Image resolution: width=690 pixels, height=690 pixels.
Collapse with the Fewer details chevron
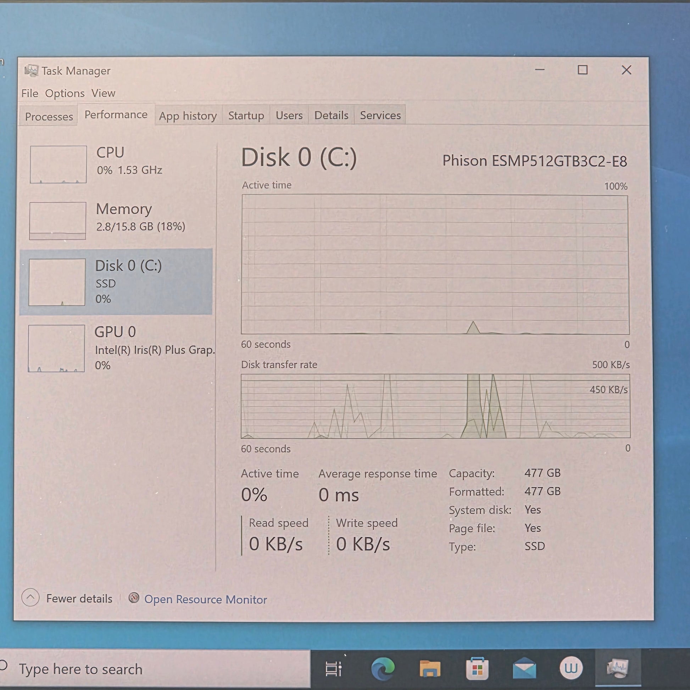pyautogui.click(x=30, y=597)
